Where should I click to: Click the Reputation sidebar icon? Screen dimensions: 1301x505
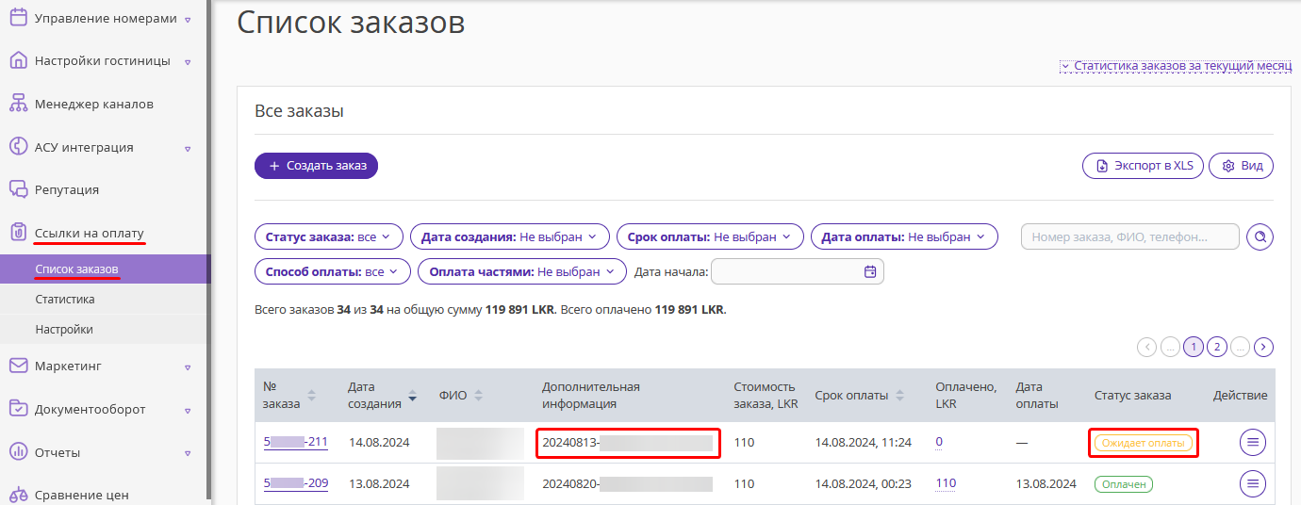18,189
